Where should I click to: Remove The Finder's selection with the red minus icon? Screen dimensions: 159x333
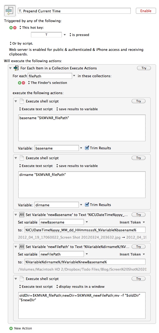click(23, 83)
